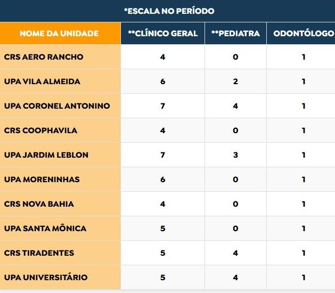
Task: Click the ESCALA NO PERÍODO title bar
Action: point(167,11)
